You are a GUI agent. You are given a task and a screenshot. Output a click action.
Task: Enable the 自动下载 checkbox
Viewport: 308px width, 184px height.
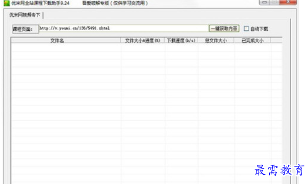[246, 29]
